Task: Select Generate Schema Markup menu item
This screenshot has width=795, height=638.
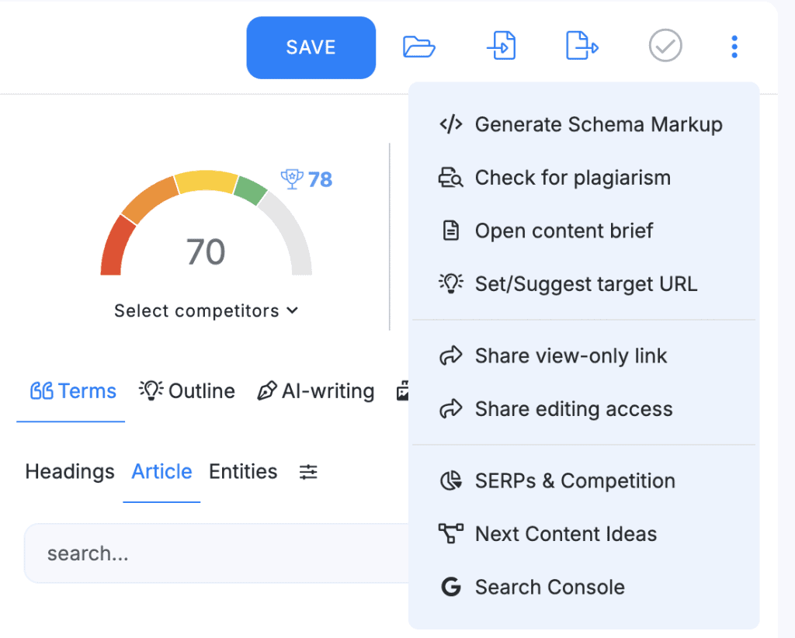Action: click(x=598, y=124)
